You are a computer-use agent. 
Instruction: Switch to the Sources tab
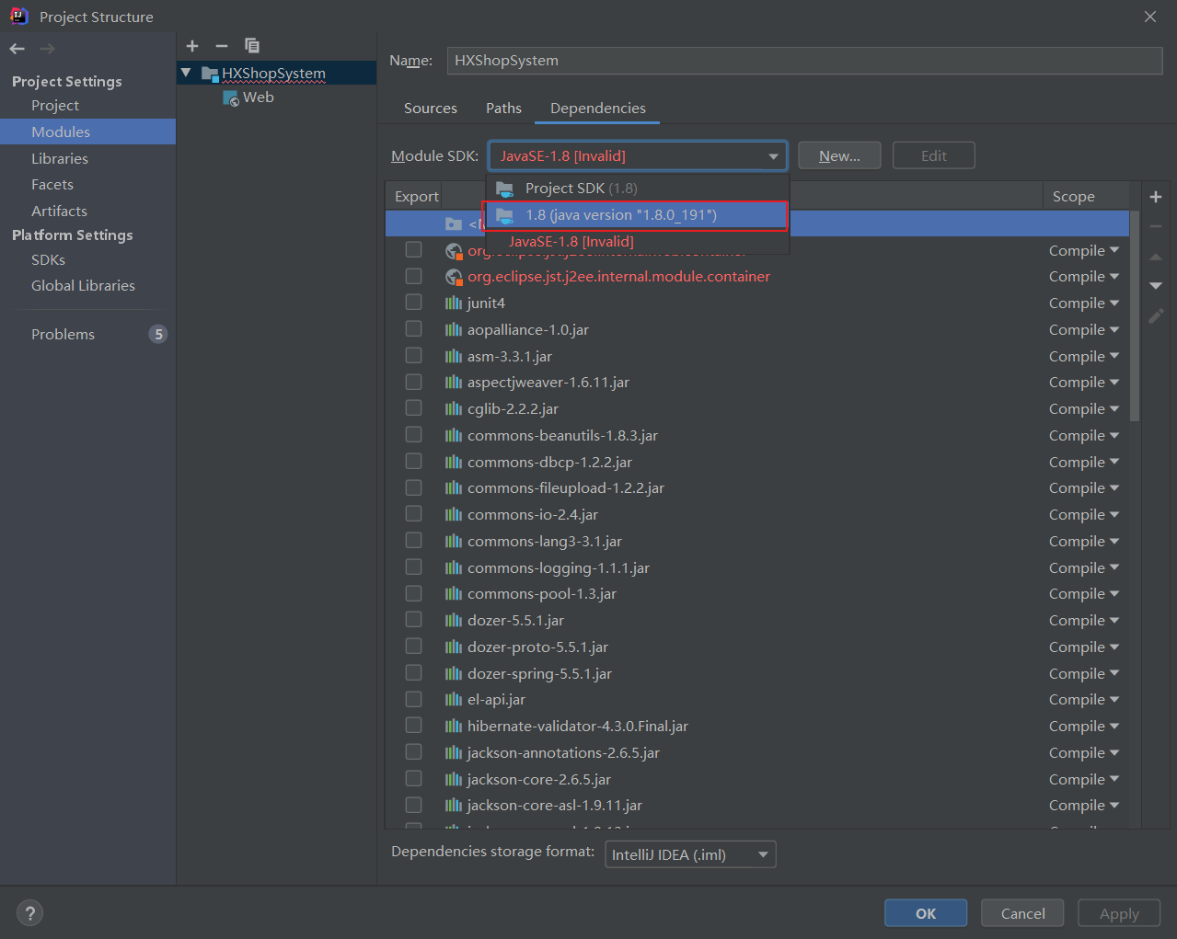[430, 109]
